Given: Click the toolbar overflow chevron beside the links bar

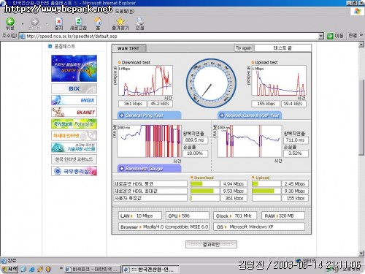Looking at the screenshot, I should point(361,36).
